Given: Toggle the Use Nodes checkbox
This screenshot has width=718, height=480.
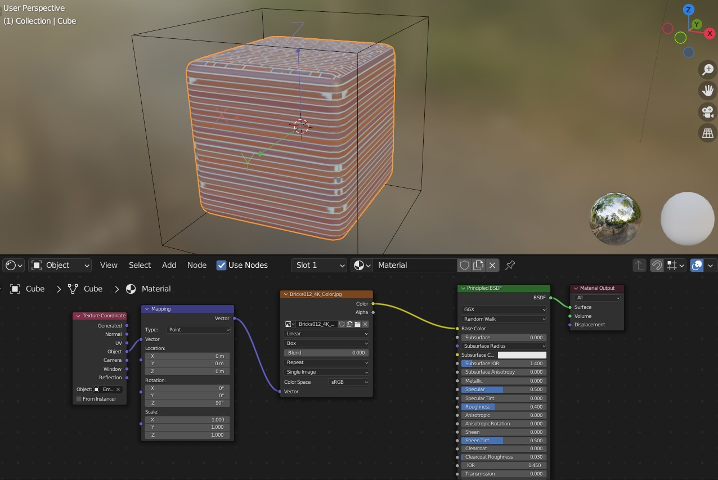Looking at the screenshot, I should click(222, 265).
